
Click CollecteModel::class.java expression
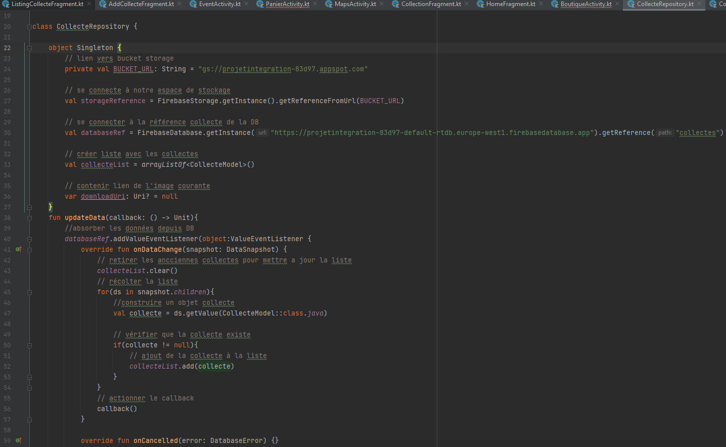tap(273, 314)
